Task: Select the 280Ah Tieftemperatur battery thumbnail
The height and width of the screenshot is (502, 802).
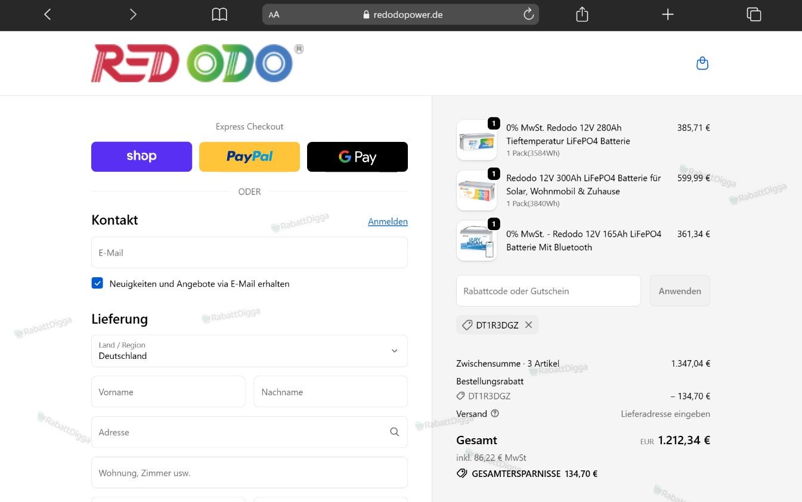Action: pos(476,140)
